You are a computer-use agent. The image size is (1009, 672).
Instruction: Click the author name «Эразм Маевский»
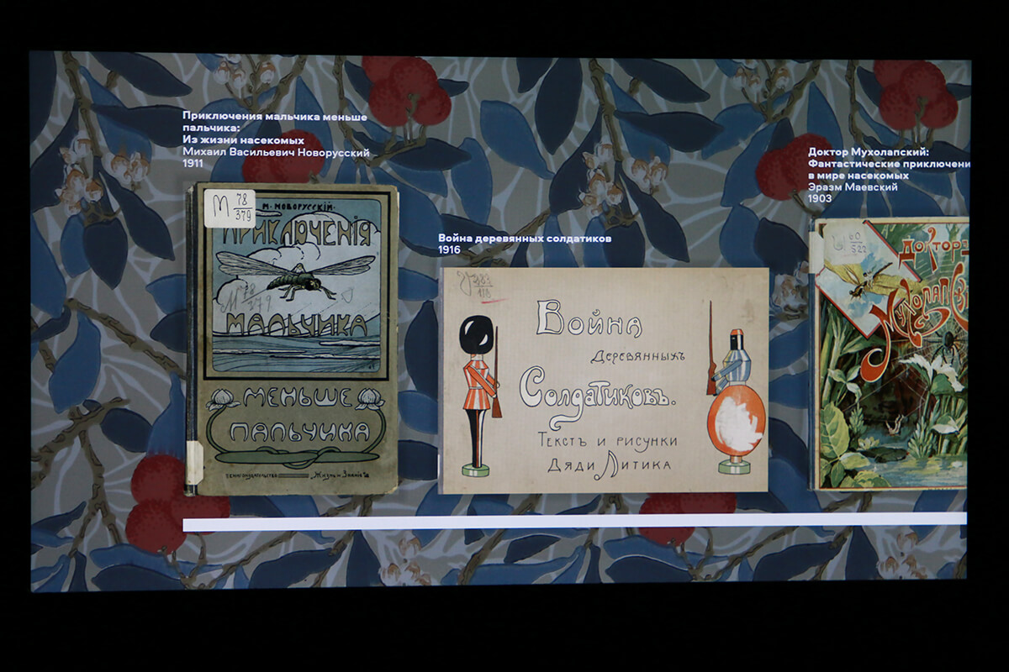pos(853,187)
